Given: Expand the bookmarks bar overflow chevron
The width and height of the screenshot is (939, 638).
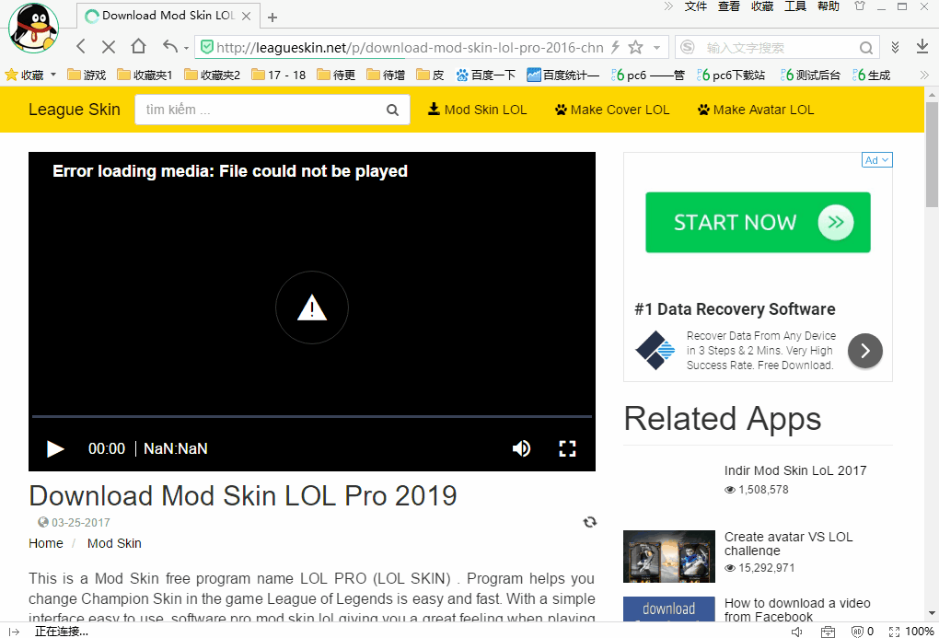Looking at the screenshot, I should (924, 75).
